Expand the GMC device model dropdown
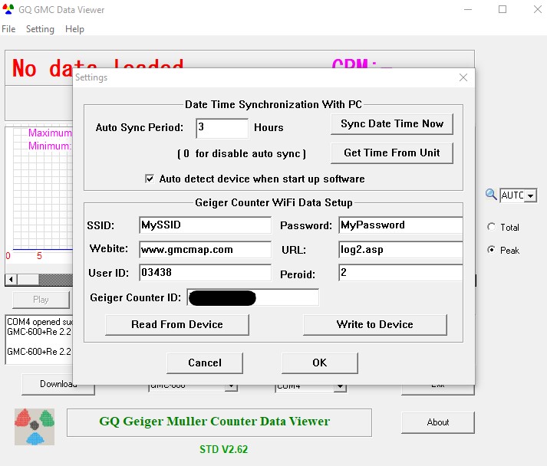 point(231,387)
